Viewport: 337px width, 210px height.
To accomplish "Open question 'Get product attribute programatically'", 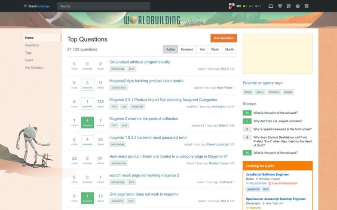I will [x=139, y=62].
